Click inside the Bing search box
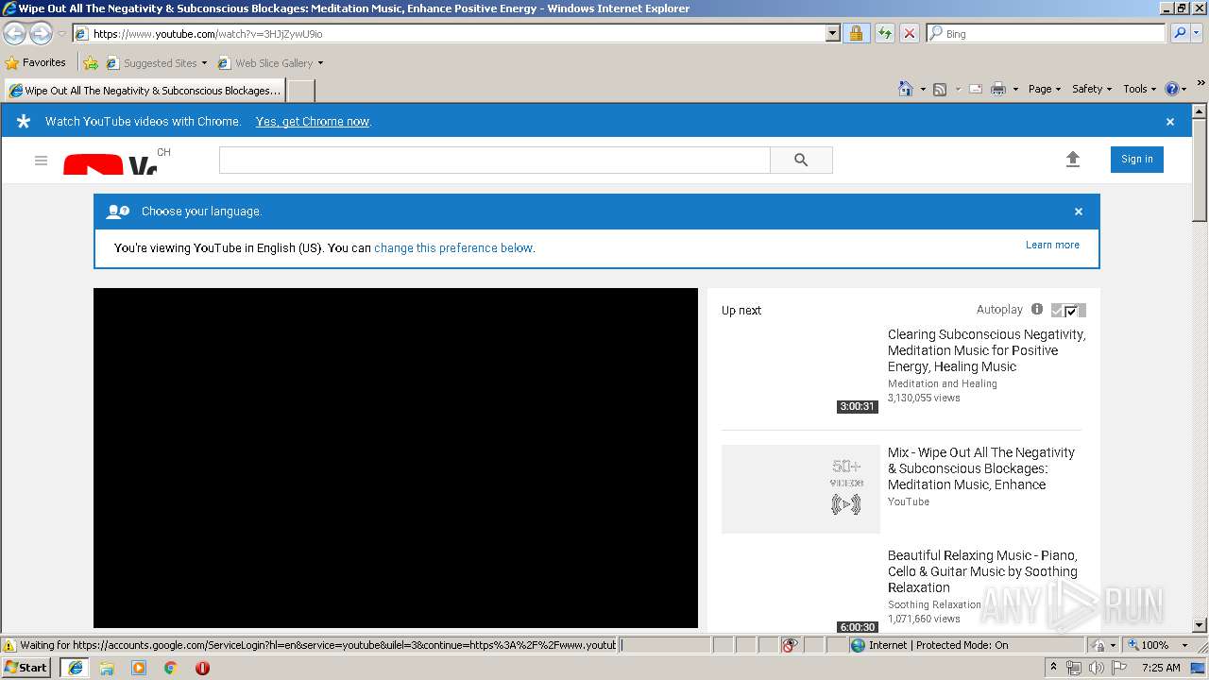The image size is (1209, 680). [1047, 33]
